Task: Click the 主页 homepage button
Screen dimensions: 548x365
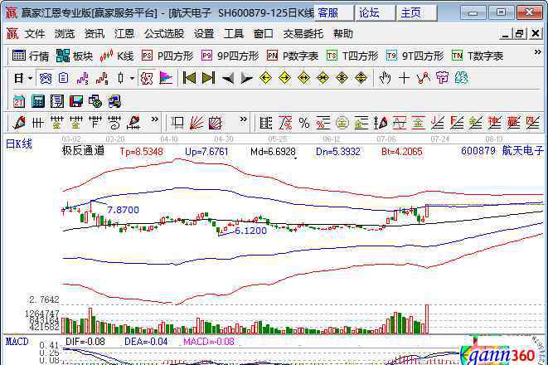Action: (x=416, y=13)
